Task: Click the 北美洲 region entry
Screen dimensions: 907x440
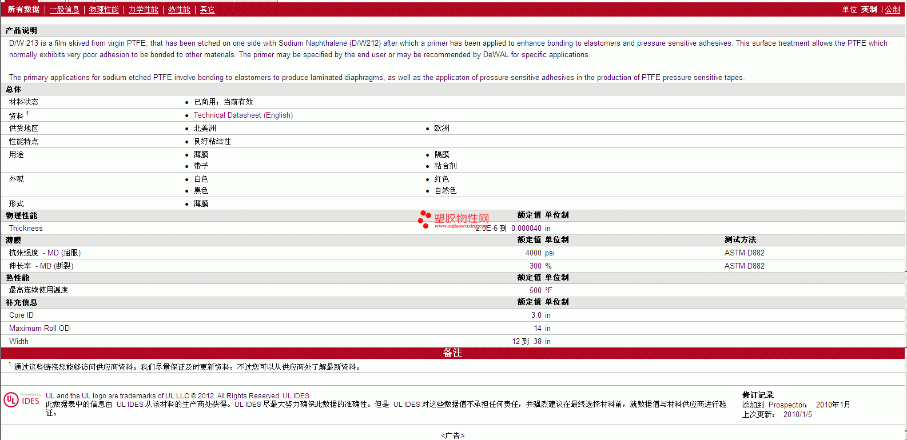Action: (x=205, y=128)
